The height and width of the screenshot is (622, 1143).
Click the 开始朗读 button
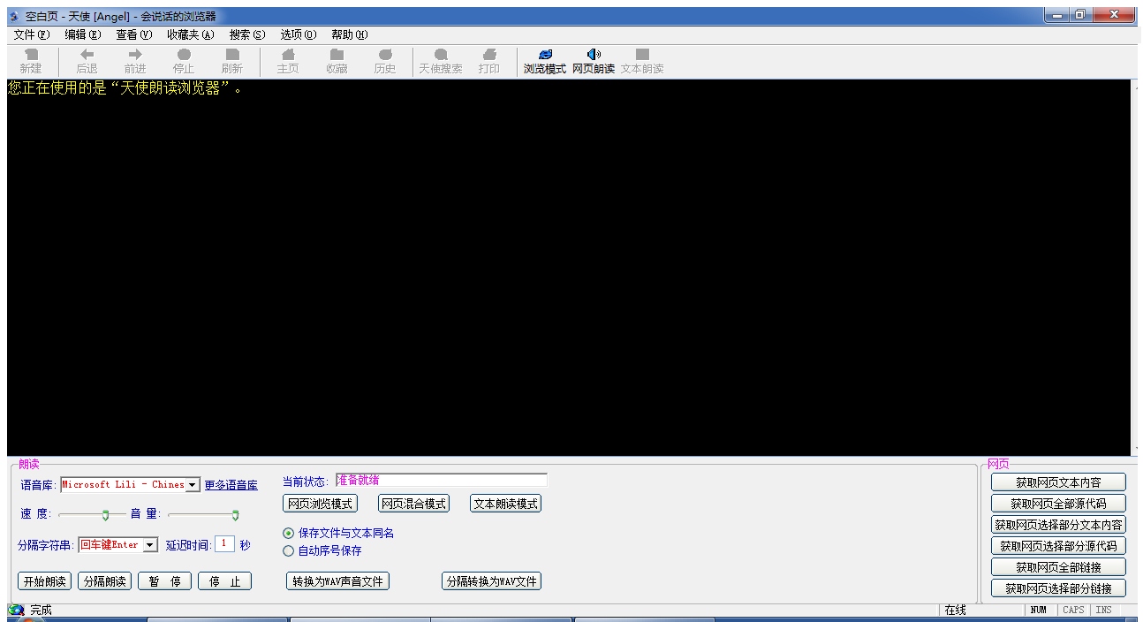[x=44, y=581]
